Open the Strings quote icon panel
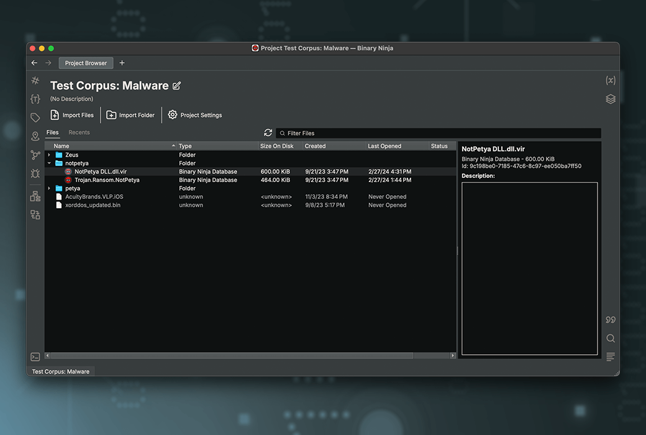Viewport: 646px width, 435px height. pyautogui.click(x=610, y=320)
